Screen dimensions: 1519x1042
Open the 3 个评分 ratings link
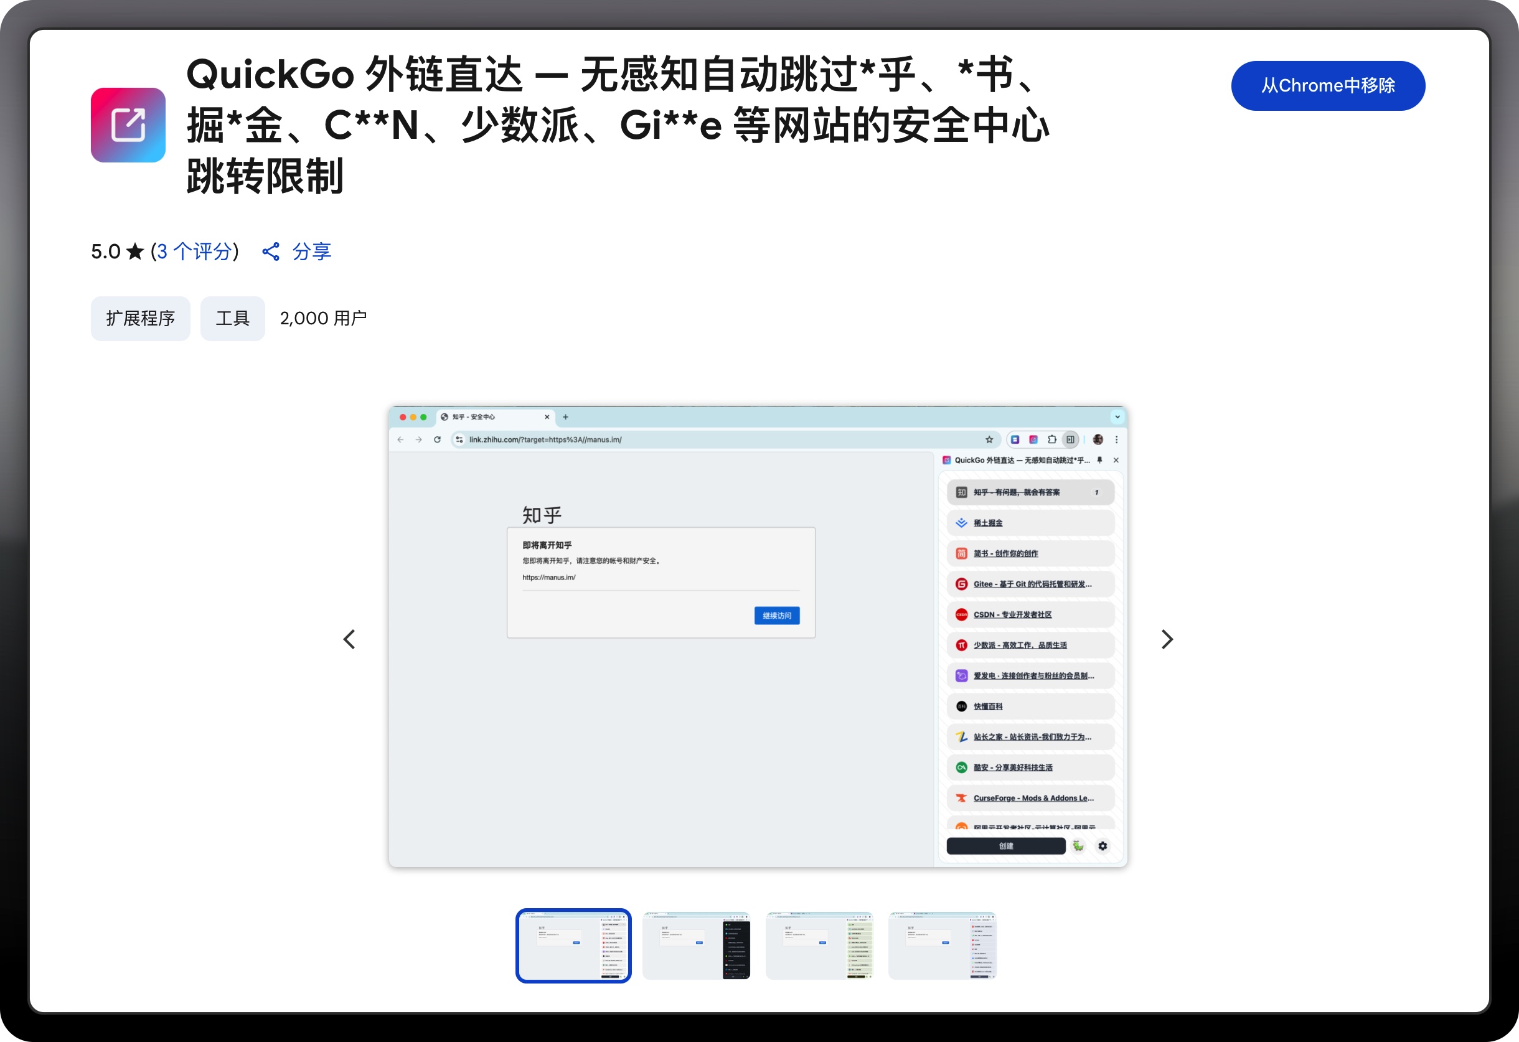click(194, 251)
